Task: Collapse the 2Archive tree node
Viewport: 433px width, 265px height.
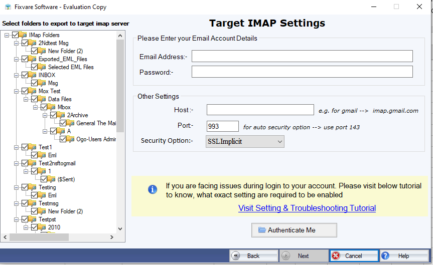Action: click(x=45, y=115)
